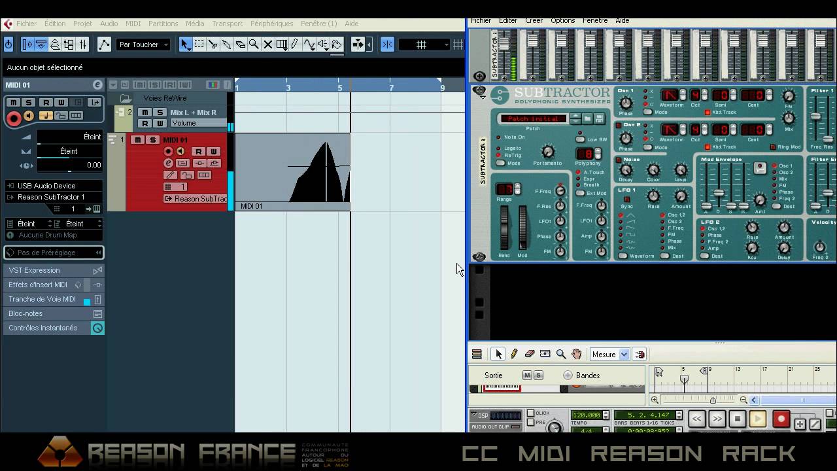Screen dimensions: 837x471
Task: Mute the MIDI 01 track in track list
Action: coord(137,140)
